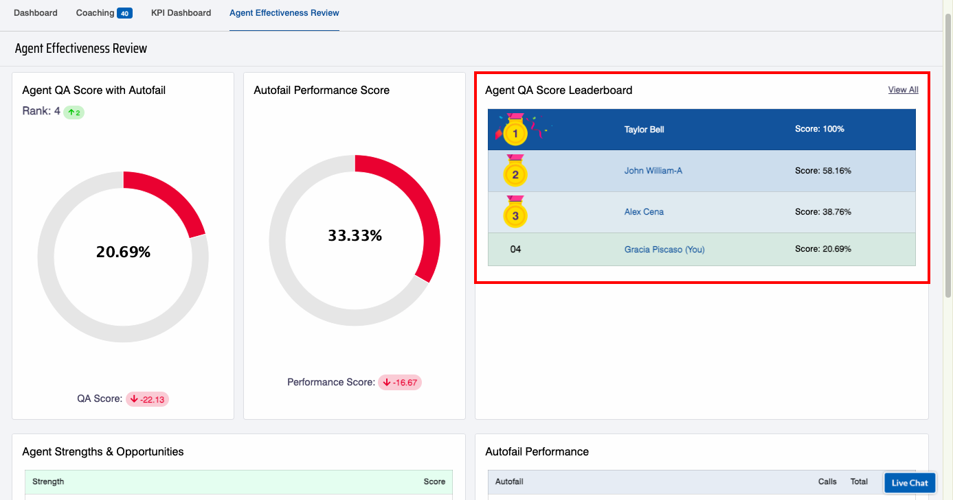Open View All in leaderboard
The height and width of the screenshot is (500, 953).
903,90
